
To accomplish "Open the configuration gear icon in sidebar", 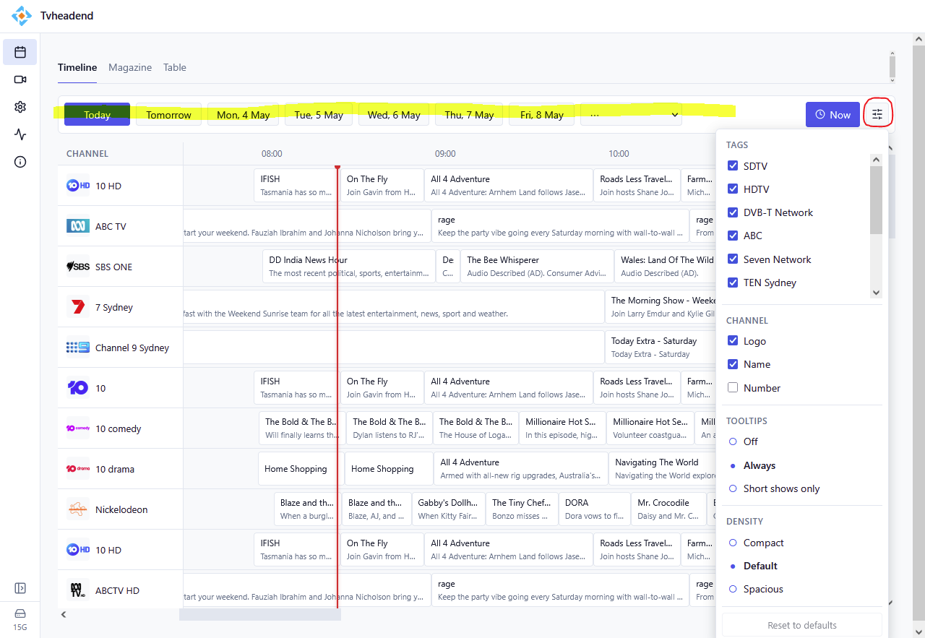I will 20,107.
